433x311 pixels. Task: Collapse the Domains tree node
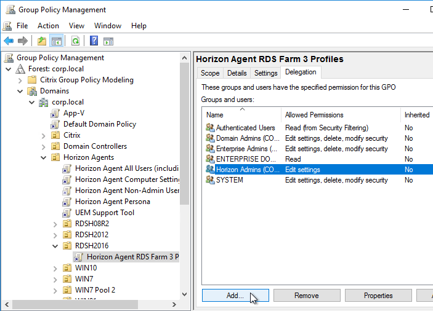tap(20, 91)
